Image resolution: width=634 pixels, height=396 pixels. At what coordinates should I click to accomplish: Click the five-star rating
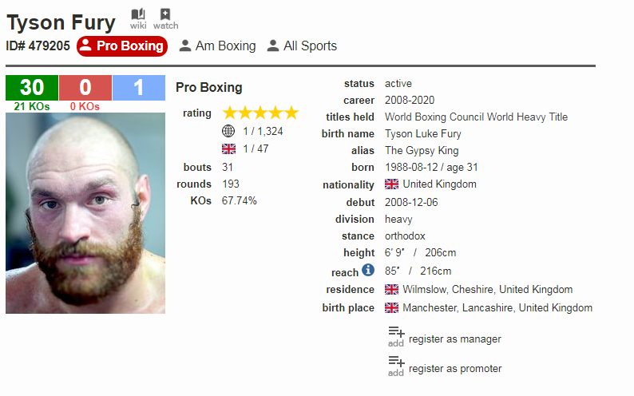[260, 113]
